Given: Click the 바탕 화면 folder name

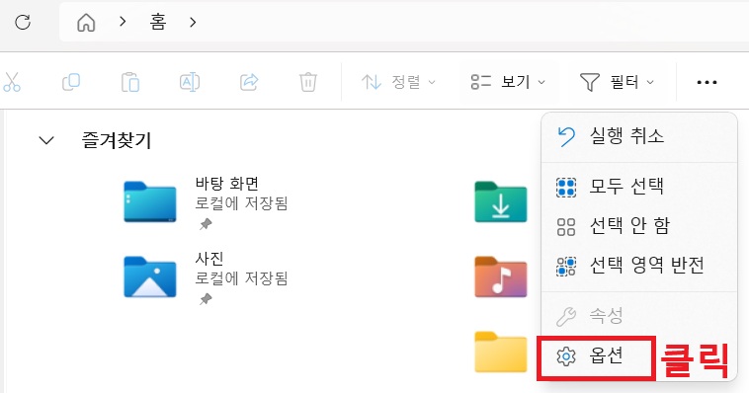Looking at the screenshot, I should (227, 184).
